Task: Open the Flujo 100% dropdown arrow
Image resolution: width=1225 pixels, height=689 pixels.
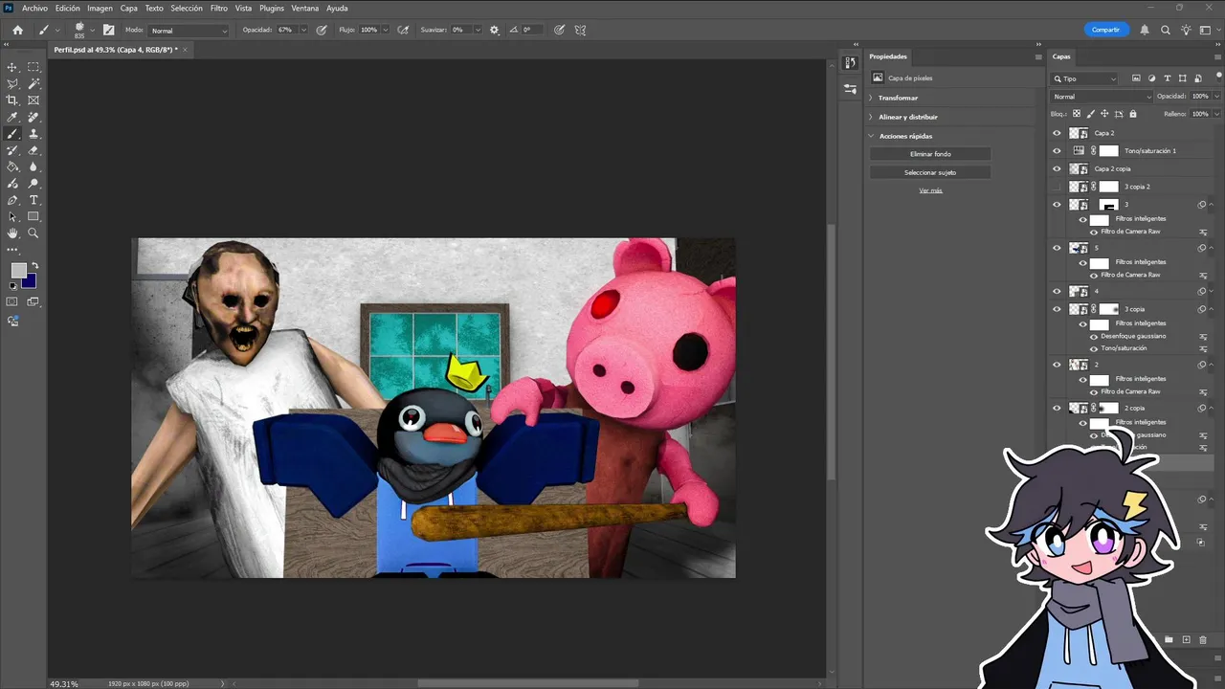Action: 387,30
